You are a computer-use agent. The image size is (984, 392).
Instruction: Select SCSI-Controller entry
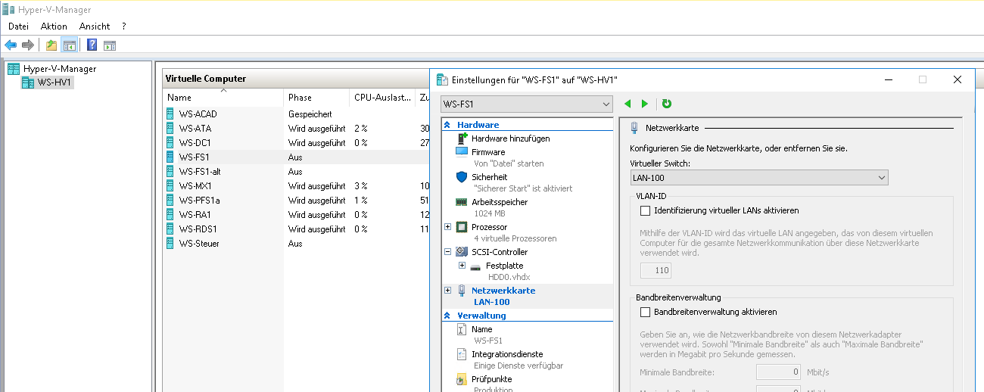[500, 252]
